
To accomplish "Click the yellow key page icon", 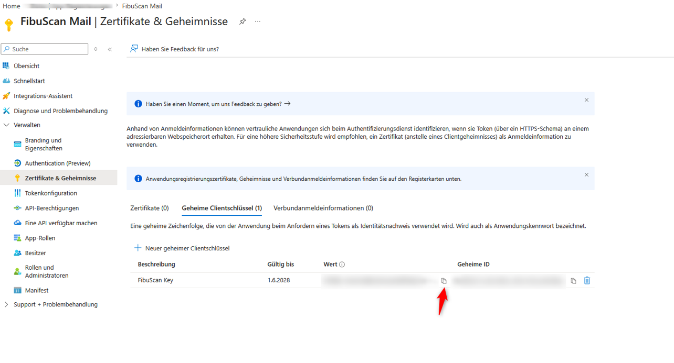I will (x=8, y=24).
